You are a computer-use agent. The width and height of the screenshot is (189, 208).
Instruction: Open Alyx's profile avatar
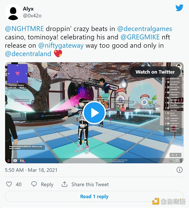pyautogui.click(x=13, y=12)
